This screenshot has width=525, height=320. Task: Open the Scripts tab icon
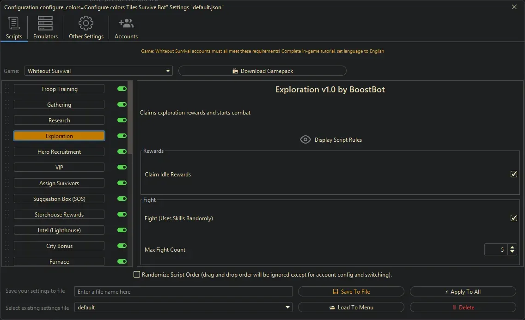pyautogui.click(x=14, y=23)
